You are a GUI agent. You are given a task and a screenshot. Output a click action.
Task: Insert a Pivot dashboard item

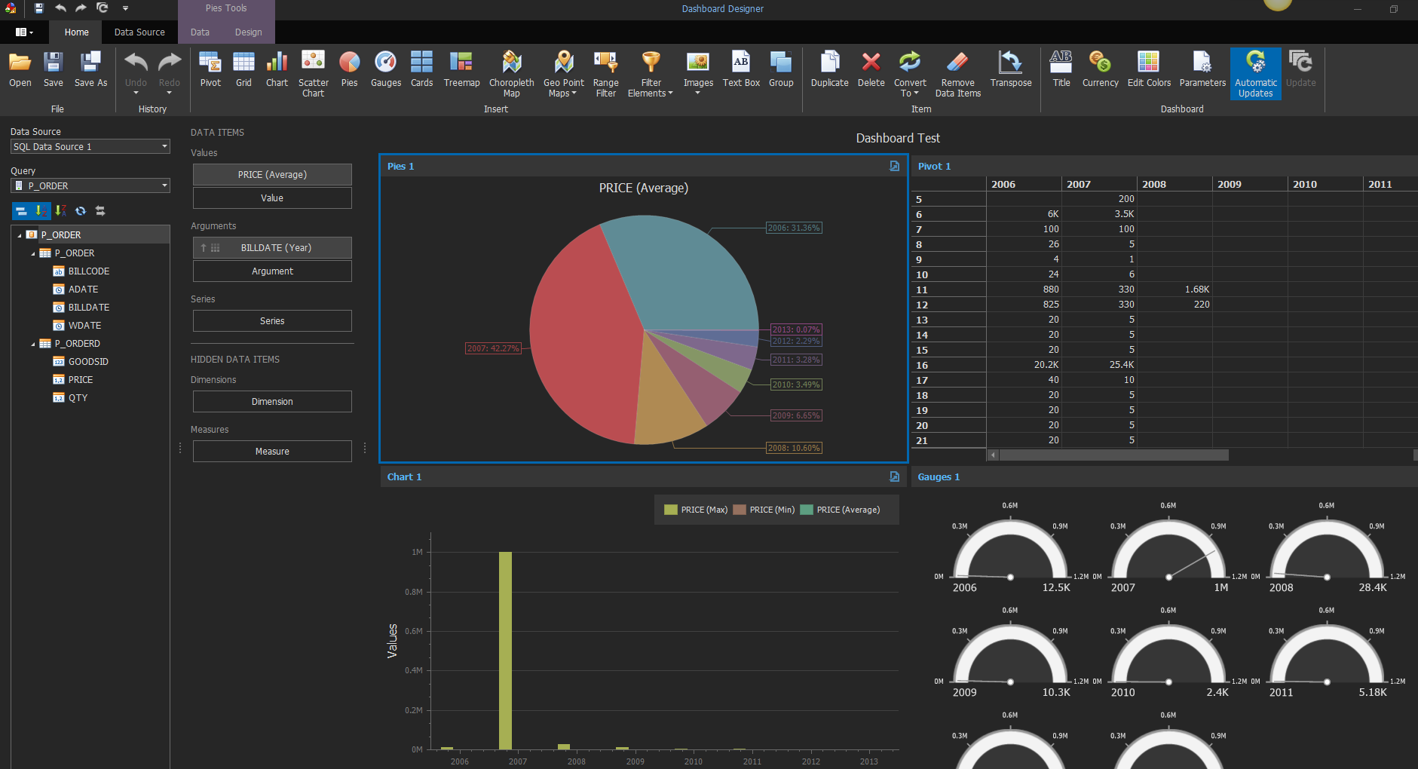click(x=210, y=69)
